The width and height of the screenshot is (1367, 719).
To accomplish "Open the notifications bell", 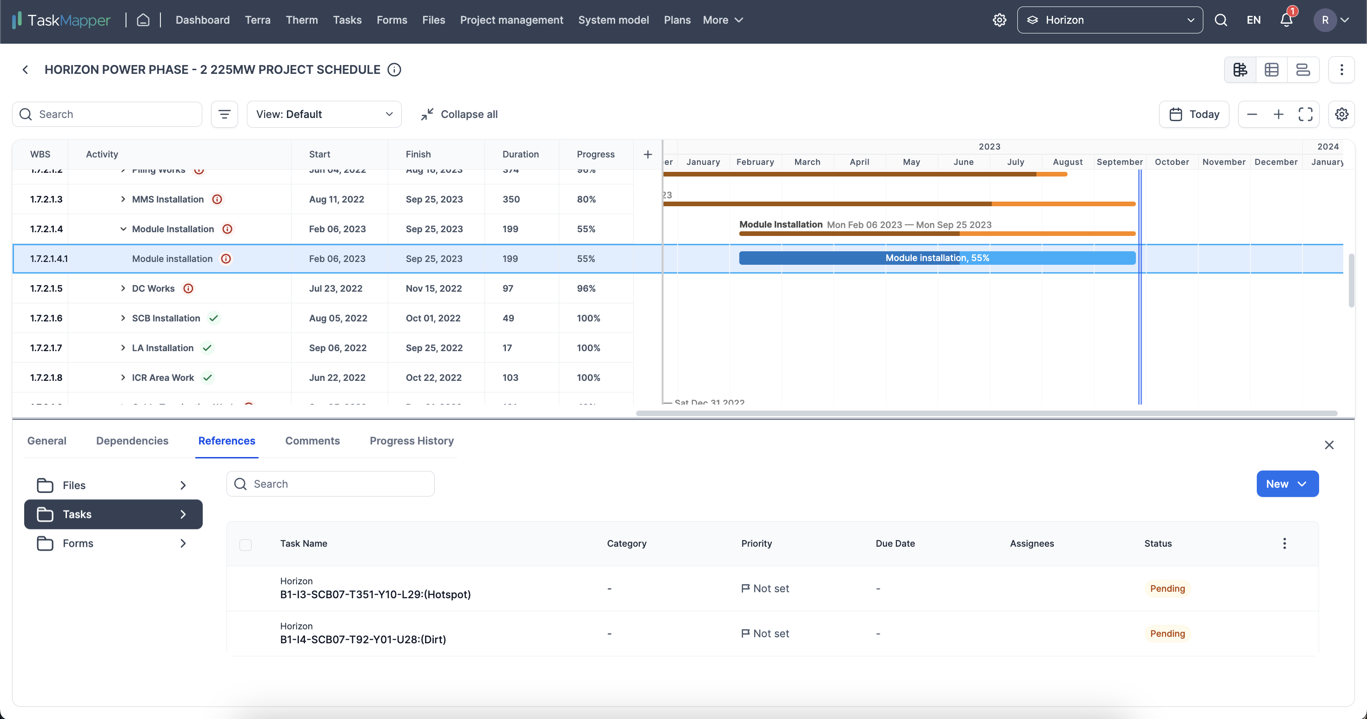I will [1287, 20].
